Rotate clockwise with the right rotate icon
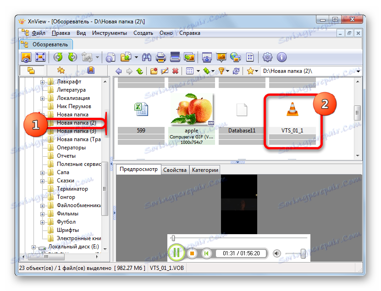Image resolution: width=381 pixels, height=291 pixels. (x=72, y=57)
